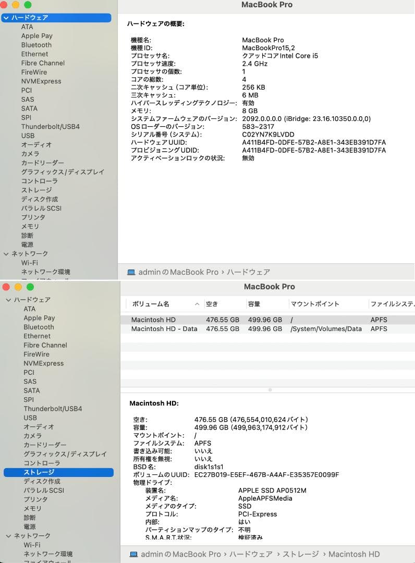Click the processor speed value 2.4 GHz
This screenshot has height=563, width=415.
(254, 64)
